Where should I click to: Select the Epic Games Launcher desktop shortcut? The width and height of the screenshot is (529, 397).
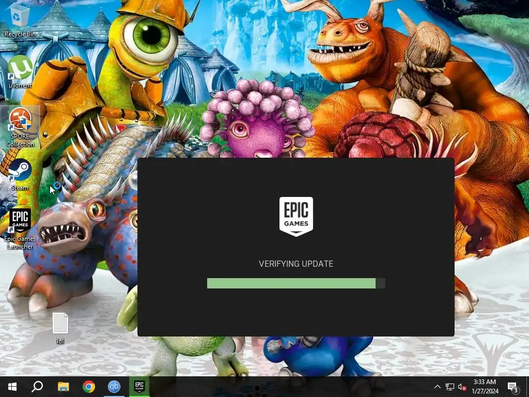tap(20, 229)
